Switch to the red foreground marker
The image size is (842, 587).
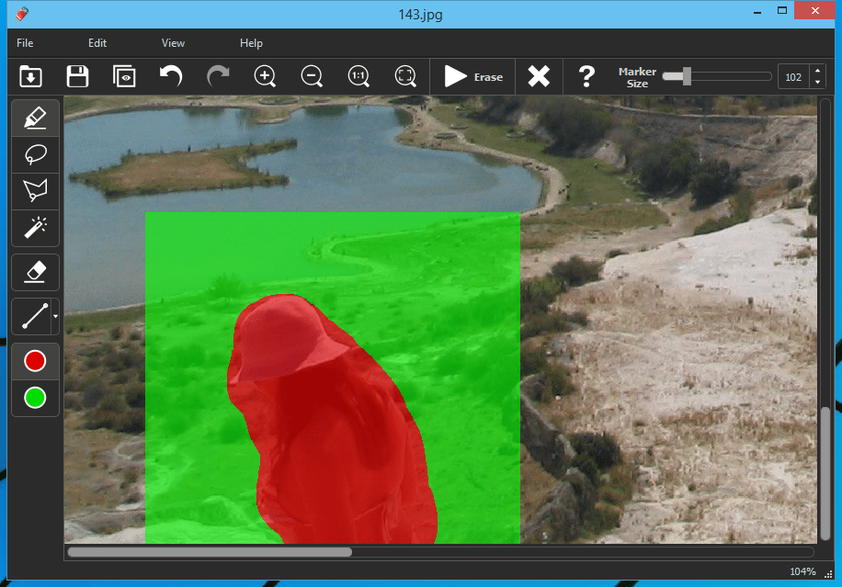click(x=35, y=360)
